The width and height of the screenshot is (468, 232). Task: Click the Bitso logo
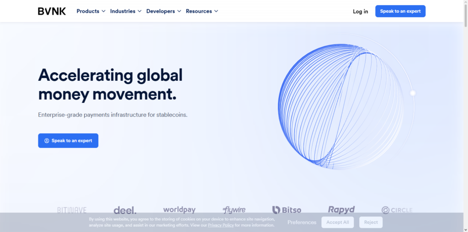(x=287, y=210)
